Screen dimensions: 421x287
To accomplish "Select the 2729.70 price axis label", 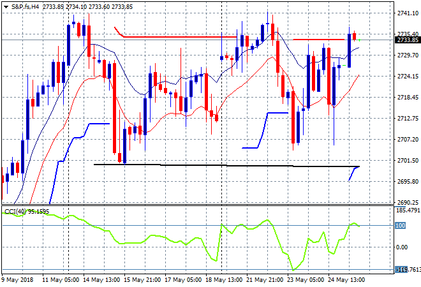I will click(x=408, y=55).
